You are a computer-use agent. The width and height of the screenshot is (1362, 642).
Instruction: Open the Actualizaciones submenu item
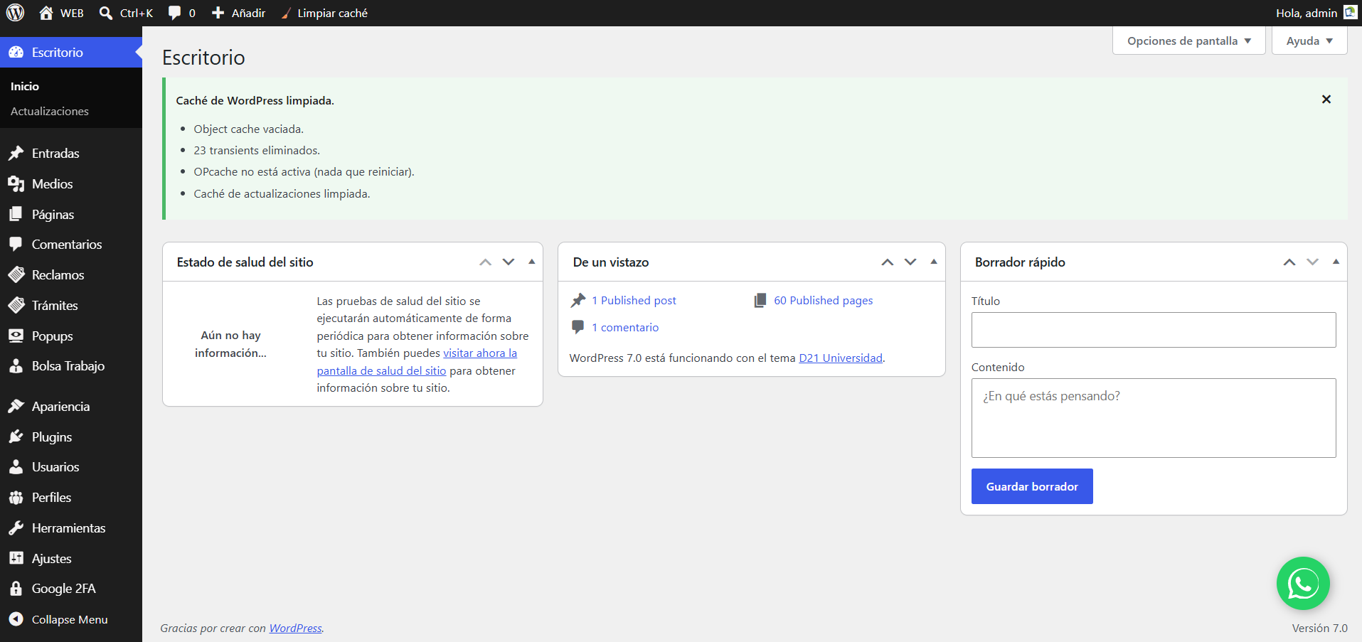click(50, 112)
